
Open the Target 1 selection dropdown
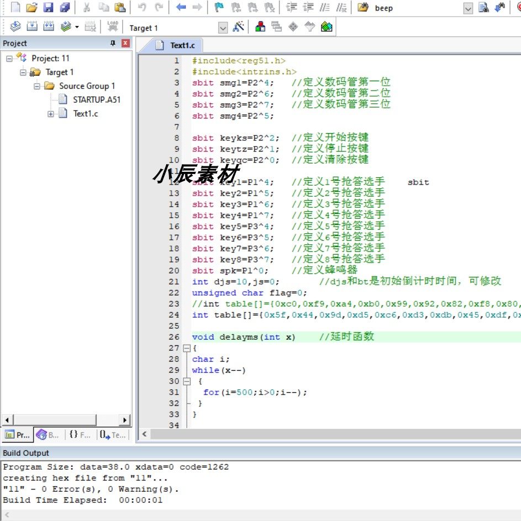click(223, 28)
